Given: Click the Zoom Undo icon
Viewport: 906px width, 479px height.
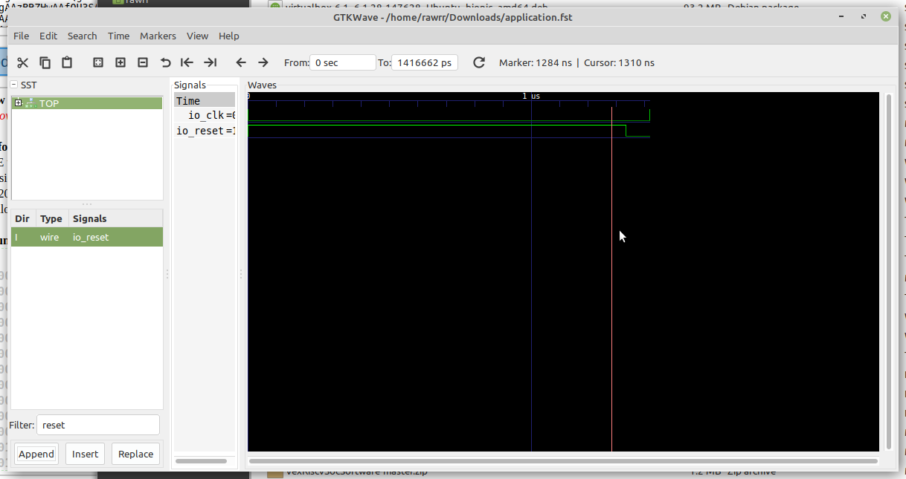Looking at the screenshot, I should coord(165,62).
